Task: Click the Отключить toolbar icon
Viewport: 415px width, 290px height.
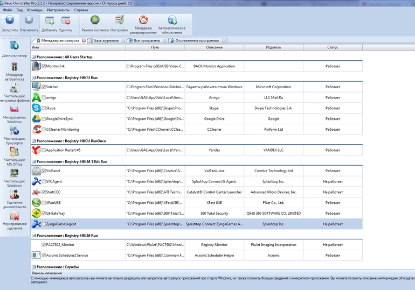Action: point(29,20)
